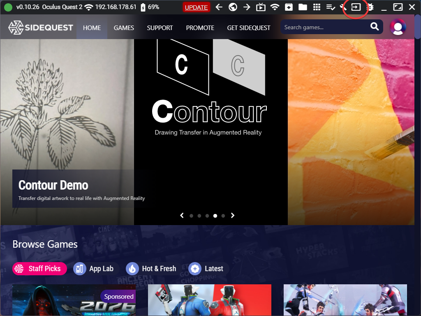Image resolution: width=421 pixels, height=316 pixels.
Task: Click the run ADB commands arrow-box icon
Action: [x=356, y=7]
